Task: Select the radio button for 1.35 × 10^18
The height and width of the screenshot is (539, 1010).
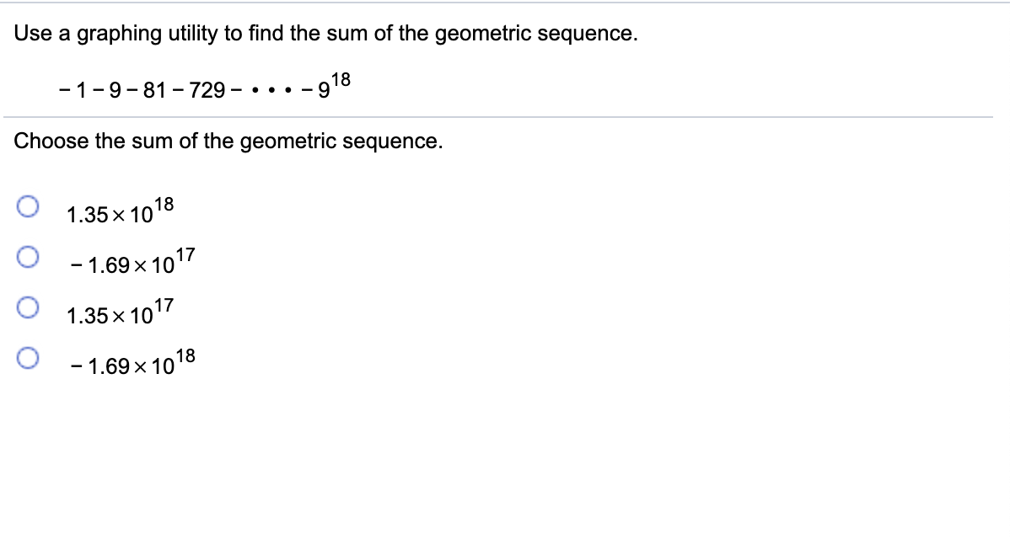Action: [26, 207]
